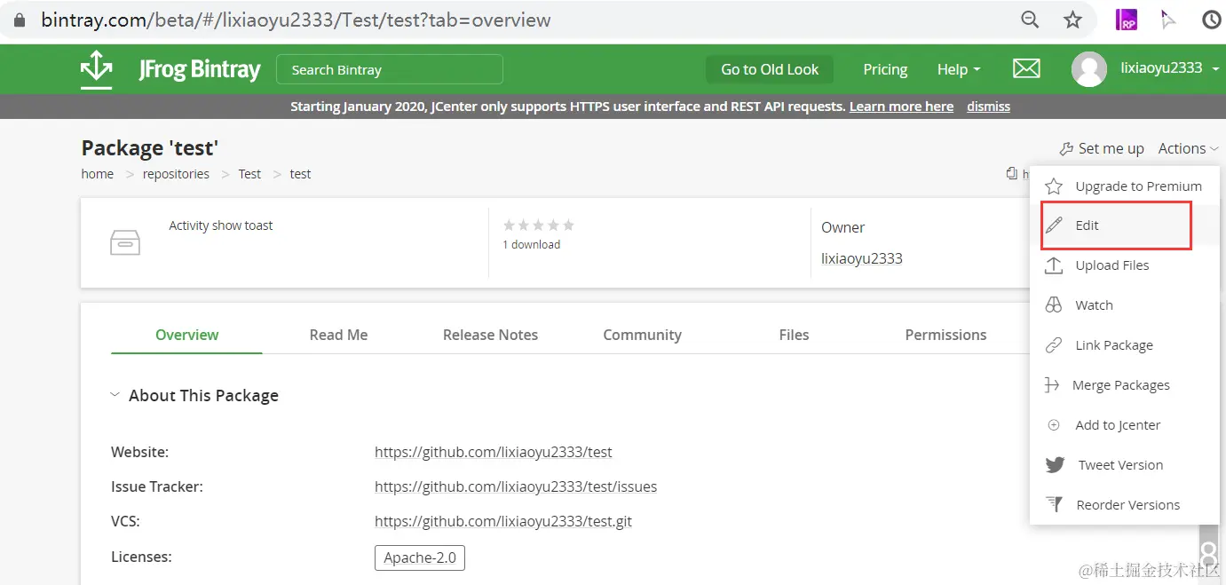Focus the Search Bintray field
Viewport: 1226px width, 585px height.
tap(390, 69)
